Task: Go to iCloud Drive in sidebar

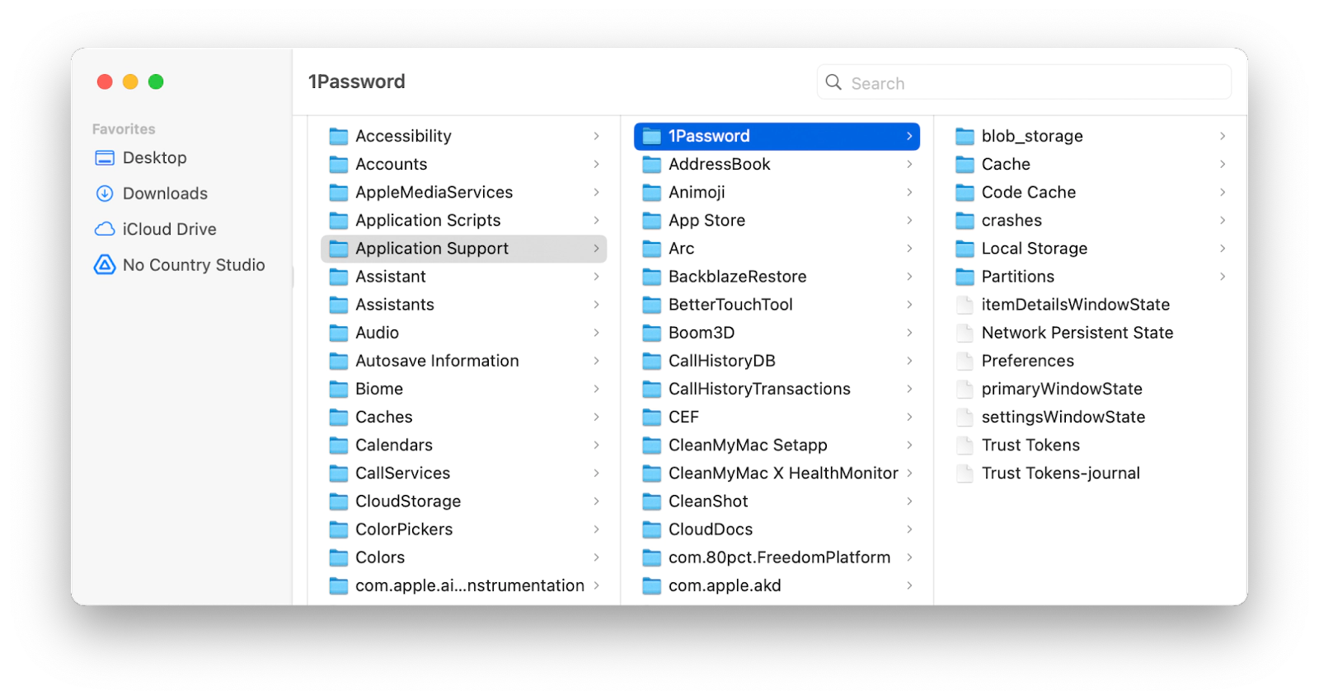Action: coord(169,229)
